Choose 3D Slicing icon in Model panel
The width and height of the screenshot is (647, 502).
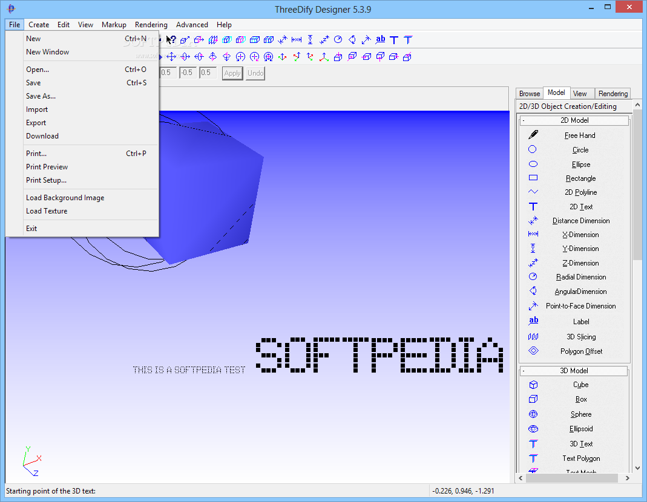pyautogui.click(x=533, y=337)
